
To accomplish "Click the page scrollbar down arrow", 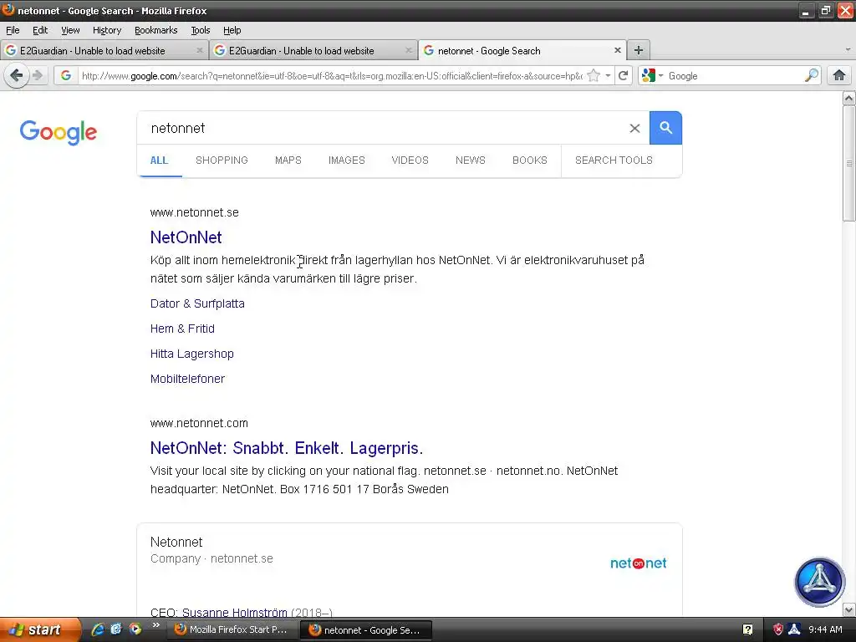I will (x=849, y=609).
